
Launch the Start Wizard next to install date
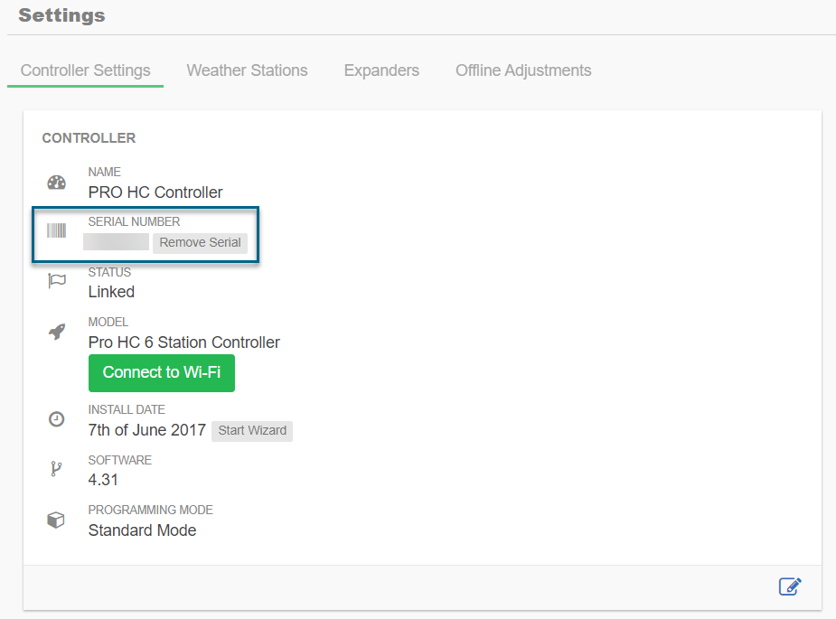(251, 430)
